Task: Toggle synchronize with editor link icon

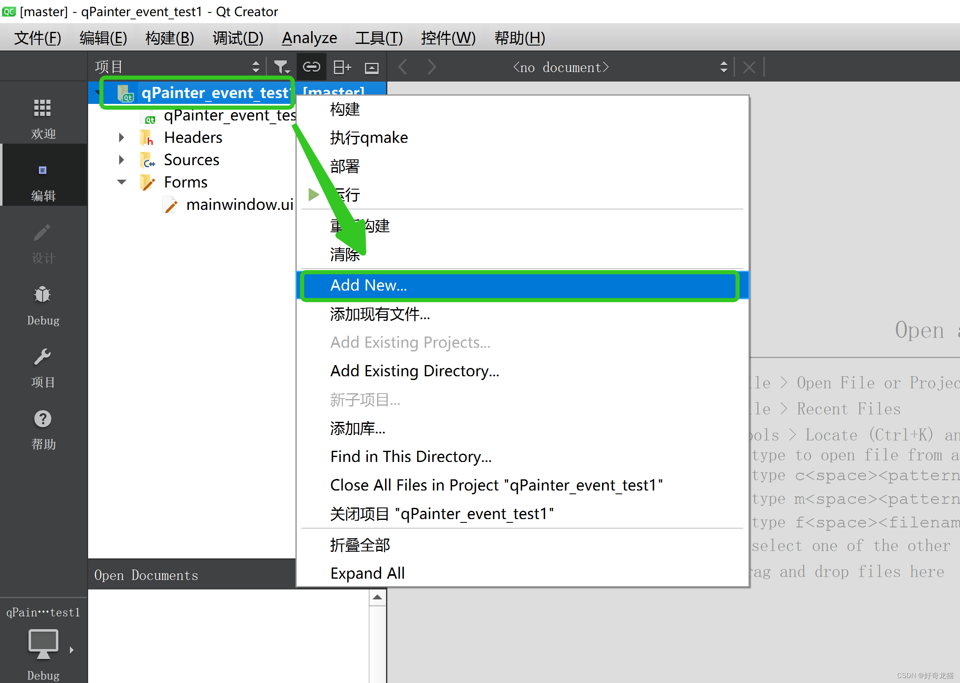Action: pyautogui.click(x=312, y=67)
